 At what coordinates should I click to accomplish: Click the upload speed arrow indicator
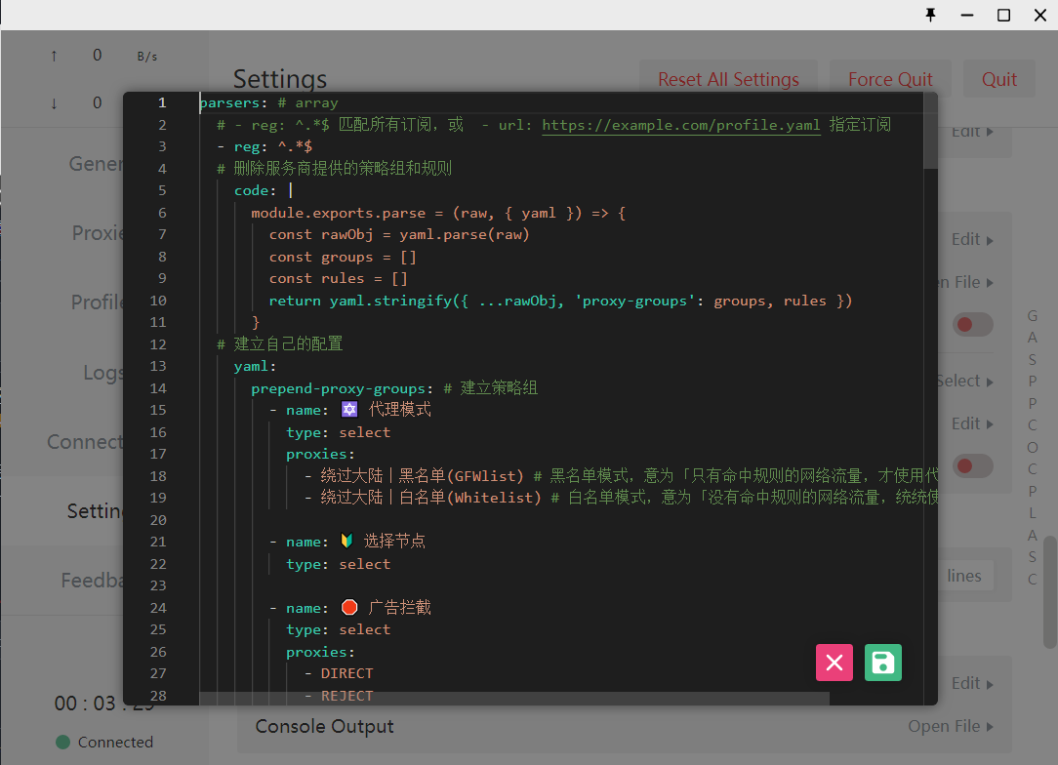pos(54,56)
